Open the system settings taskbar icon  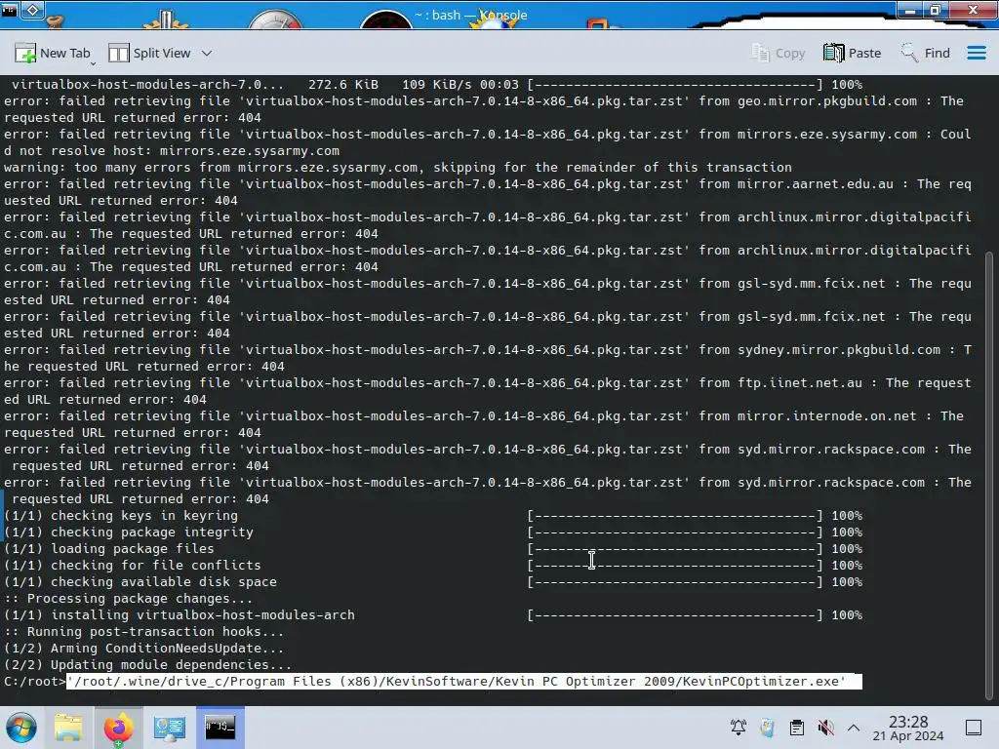[169, 728]
